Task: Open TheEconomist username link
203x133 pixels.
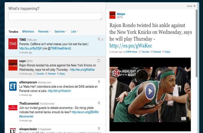Action: click(29, 103)
